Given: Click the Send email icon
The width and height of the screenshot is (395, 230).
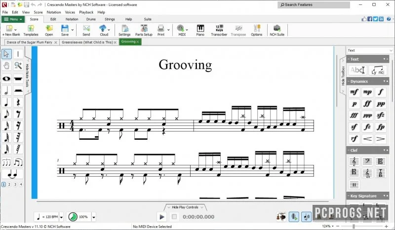Looking at the screenshot, I should pyautogui.click(x=86, y=31).
